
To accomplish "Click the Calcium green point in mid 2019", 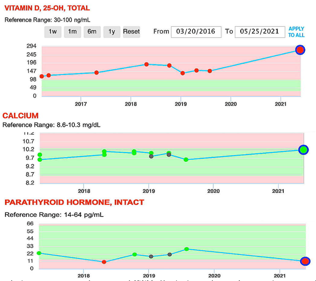I will [x=186, y=159].
